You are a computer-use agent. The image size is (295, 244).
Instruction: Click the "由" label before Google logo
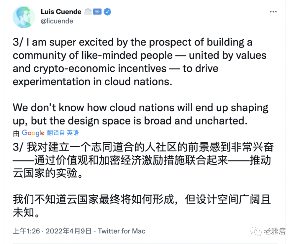click(16, 133)
